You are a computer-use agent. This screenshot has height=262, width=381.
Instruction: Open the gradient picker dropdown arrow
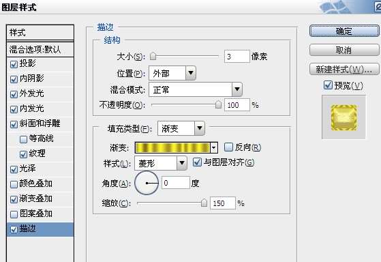(x=213, y=147)
